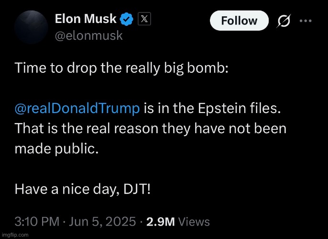Click the X affiliation badge beside name
The width and height of the screenshot is (328, 239).
point(144,20)
